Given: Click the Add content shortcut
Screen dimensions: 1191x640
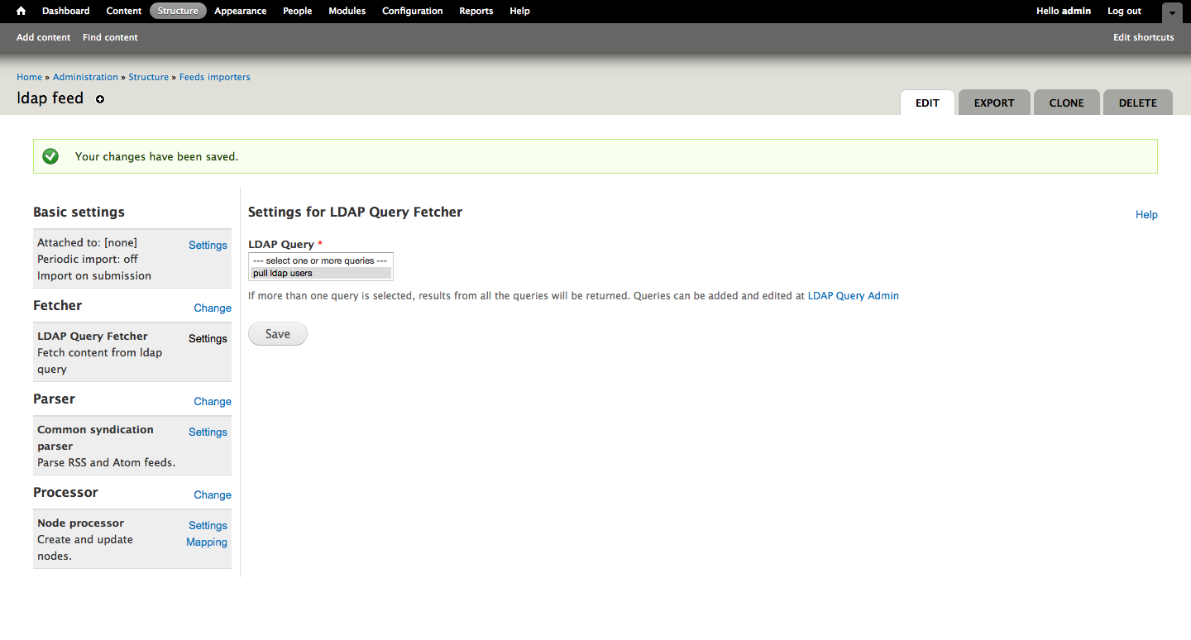Looking at the screenshot, I should click(x=44, y=37).
